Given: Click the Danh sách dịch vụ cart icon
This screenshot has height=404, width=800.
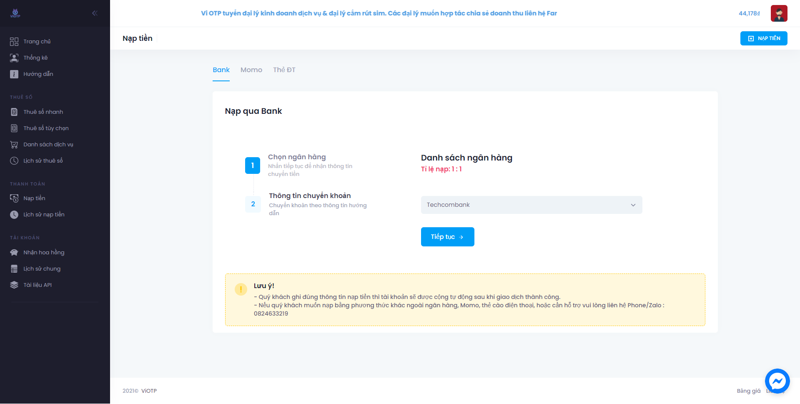Looking at the screenshot, I should (14, 145).
